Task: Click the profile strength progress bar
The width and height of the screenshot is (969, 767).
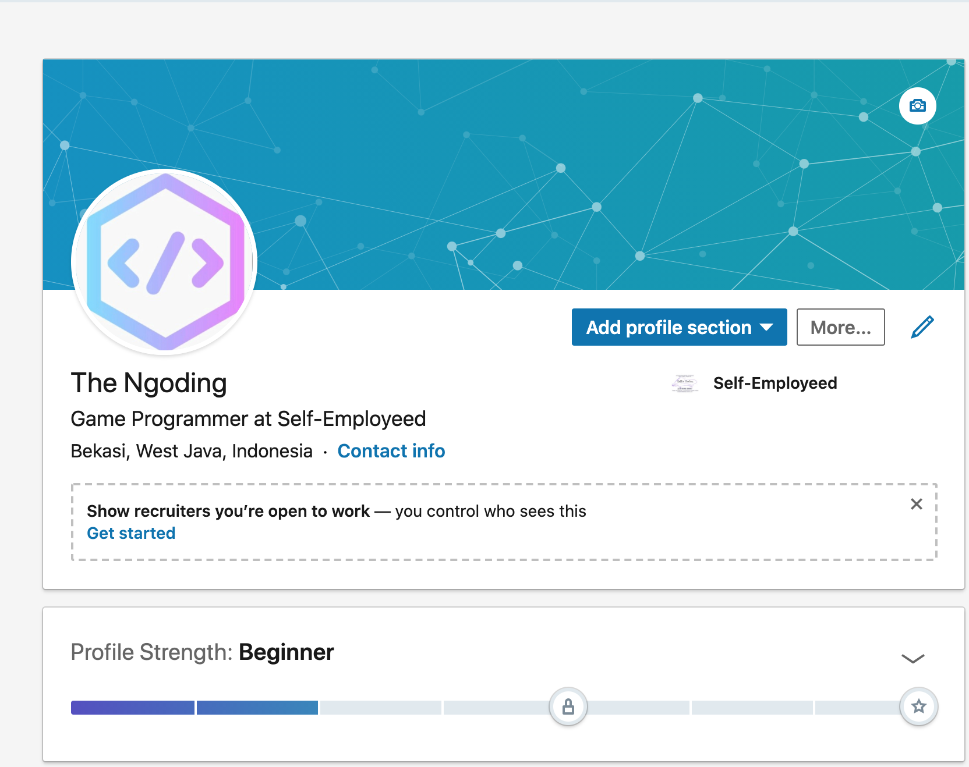Action: coord(379,707)
